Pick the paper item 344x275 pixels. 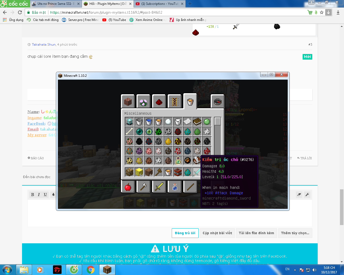point(188,122)
